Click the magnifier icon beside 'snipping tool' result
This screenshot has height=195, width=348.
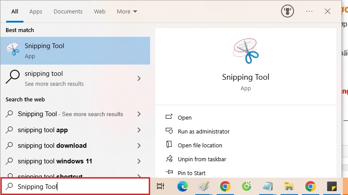[x=13, y=77]
